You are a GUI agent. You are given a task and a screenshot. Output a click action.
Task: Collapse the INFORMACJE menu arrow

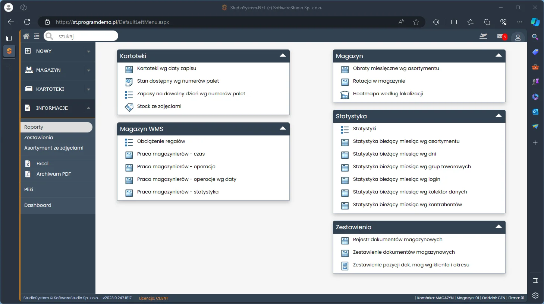click(88, 108)
